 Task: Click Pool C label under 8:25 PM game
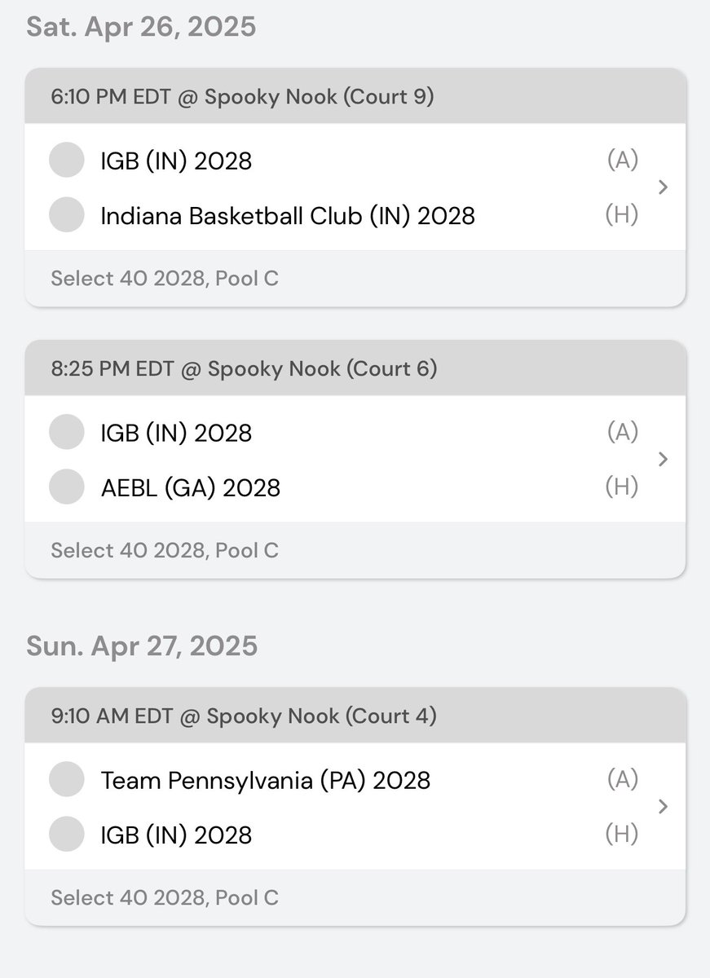pos(165,551)
